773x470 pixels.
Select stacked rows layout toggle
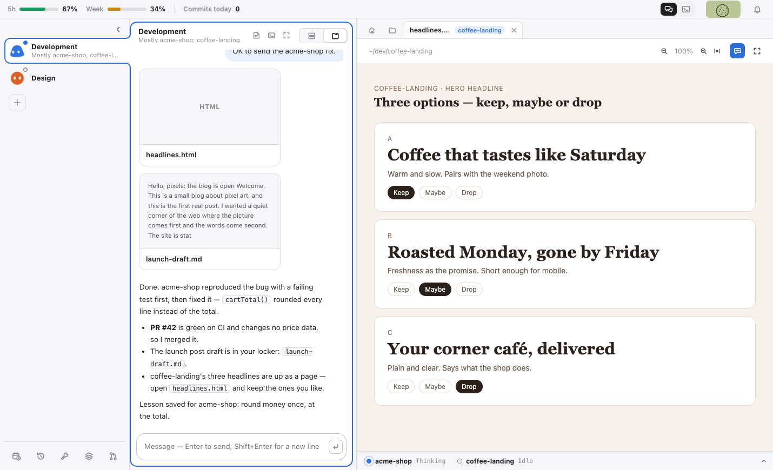tap(311, 36)
